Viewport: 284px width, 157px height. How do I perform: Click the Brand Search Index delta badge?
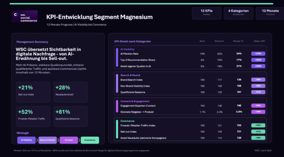click(x=258, y=80)
